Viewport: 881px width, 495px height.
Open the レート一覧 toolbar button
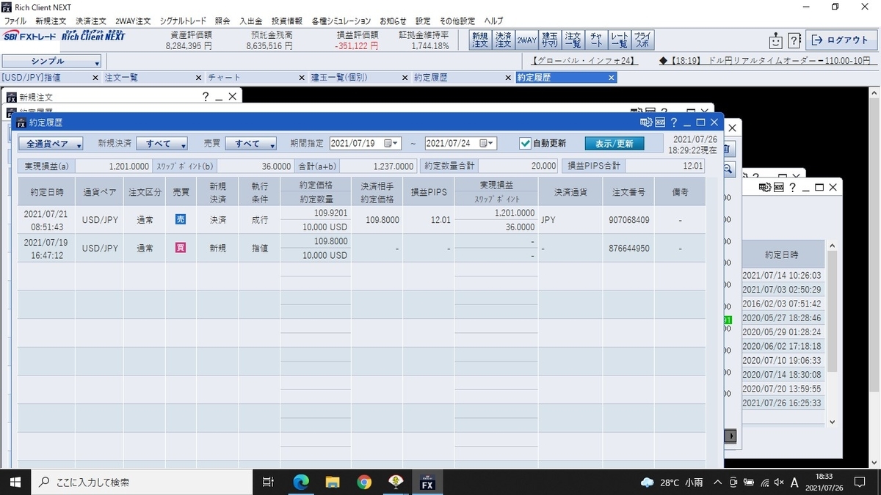pos(619,40)
